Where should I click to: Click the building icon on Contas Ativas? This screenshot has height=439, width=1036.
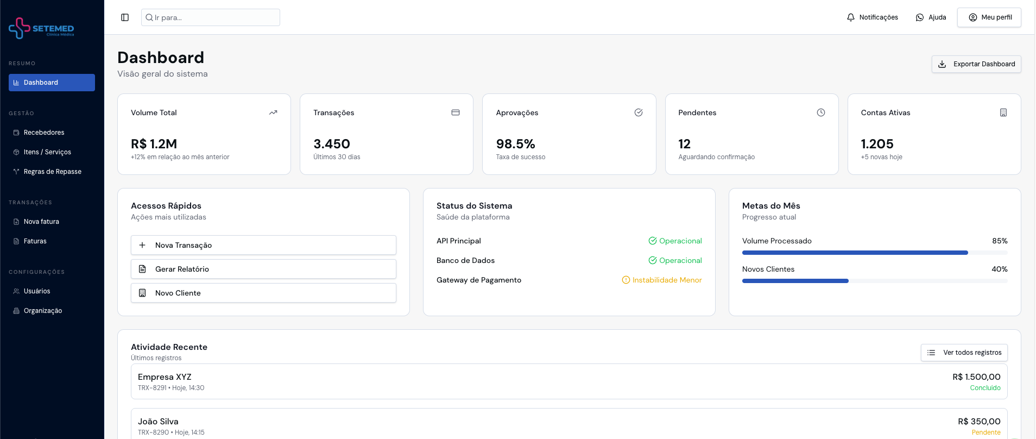1003,112
